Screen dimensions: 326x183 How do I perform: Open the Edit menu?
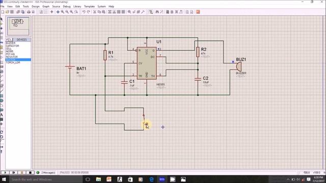(18, 7)
